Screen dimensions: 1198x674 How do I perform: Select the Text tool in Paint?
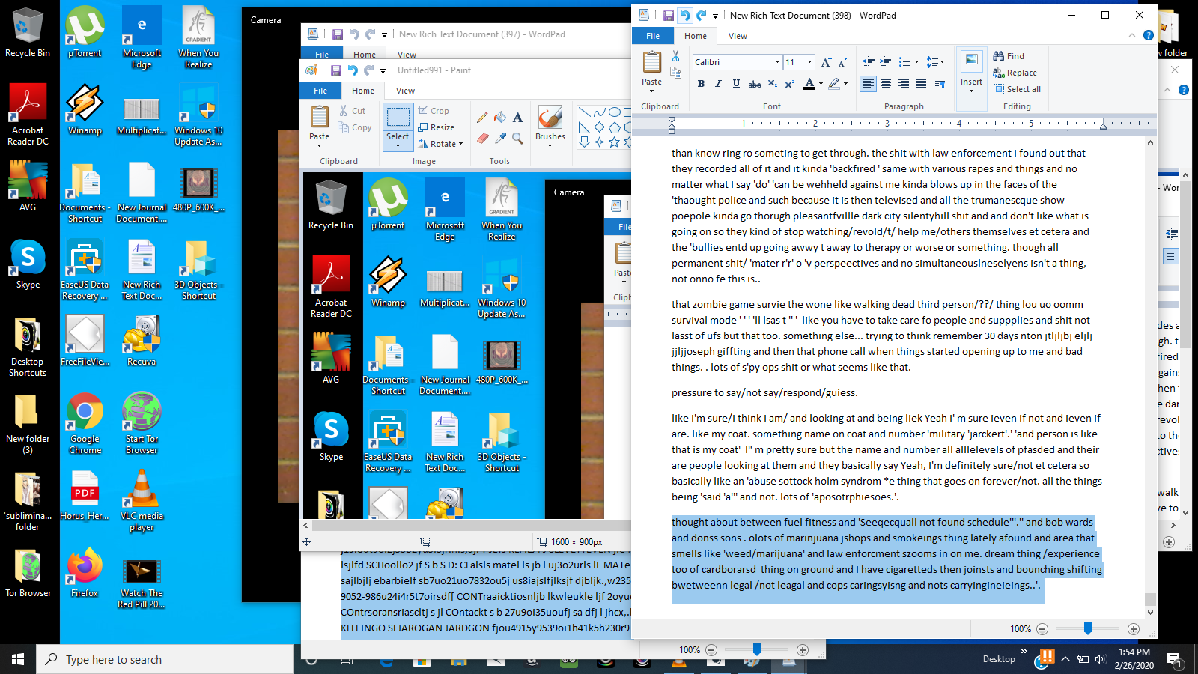pos(517,118)
